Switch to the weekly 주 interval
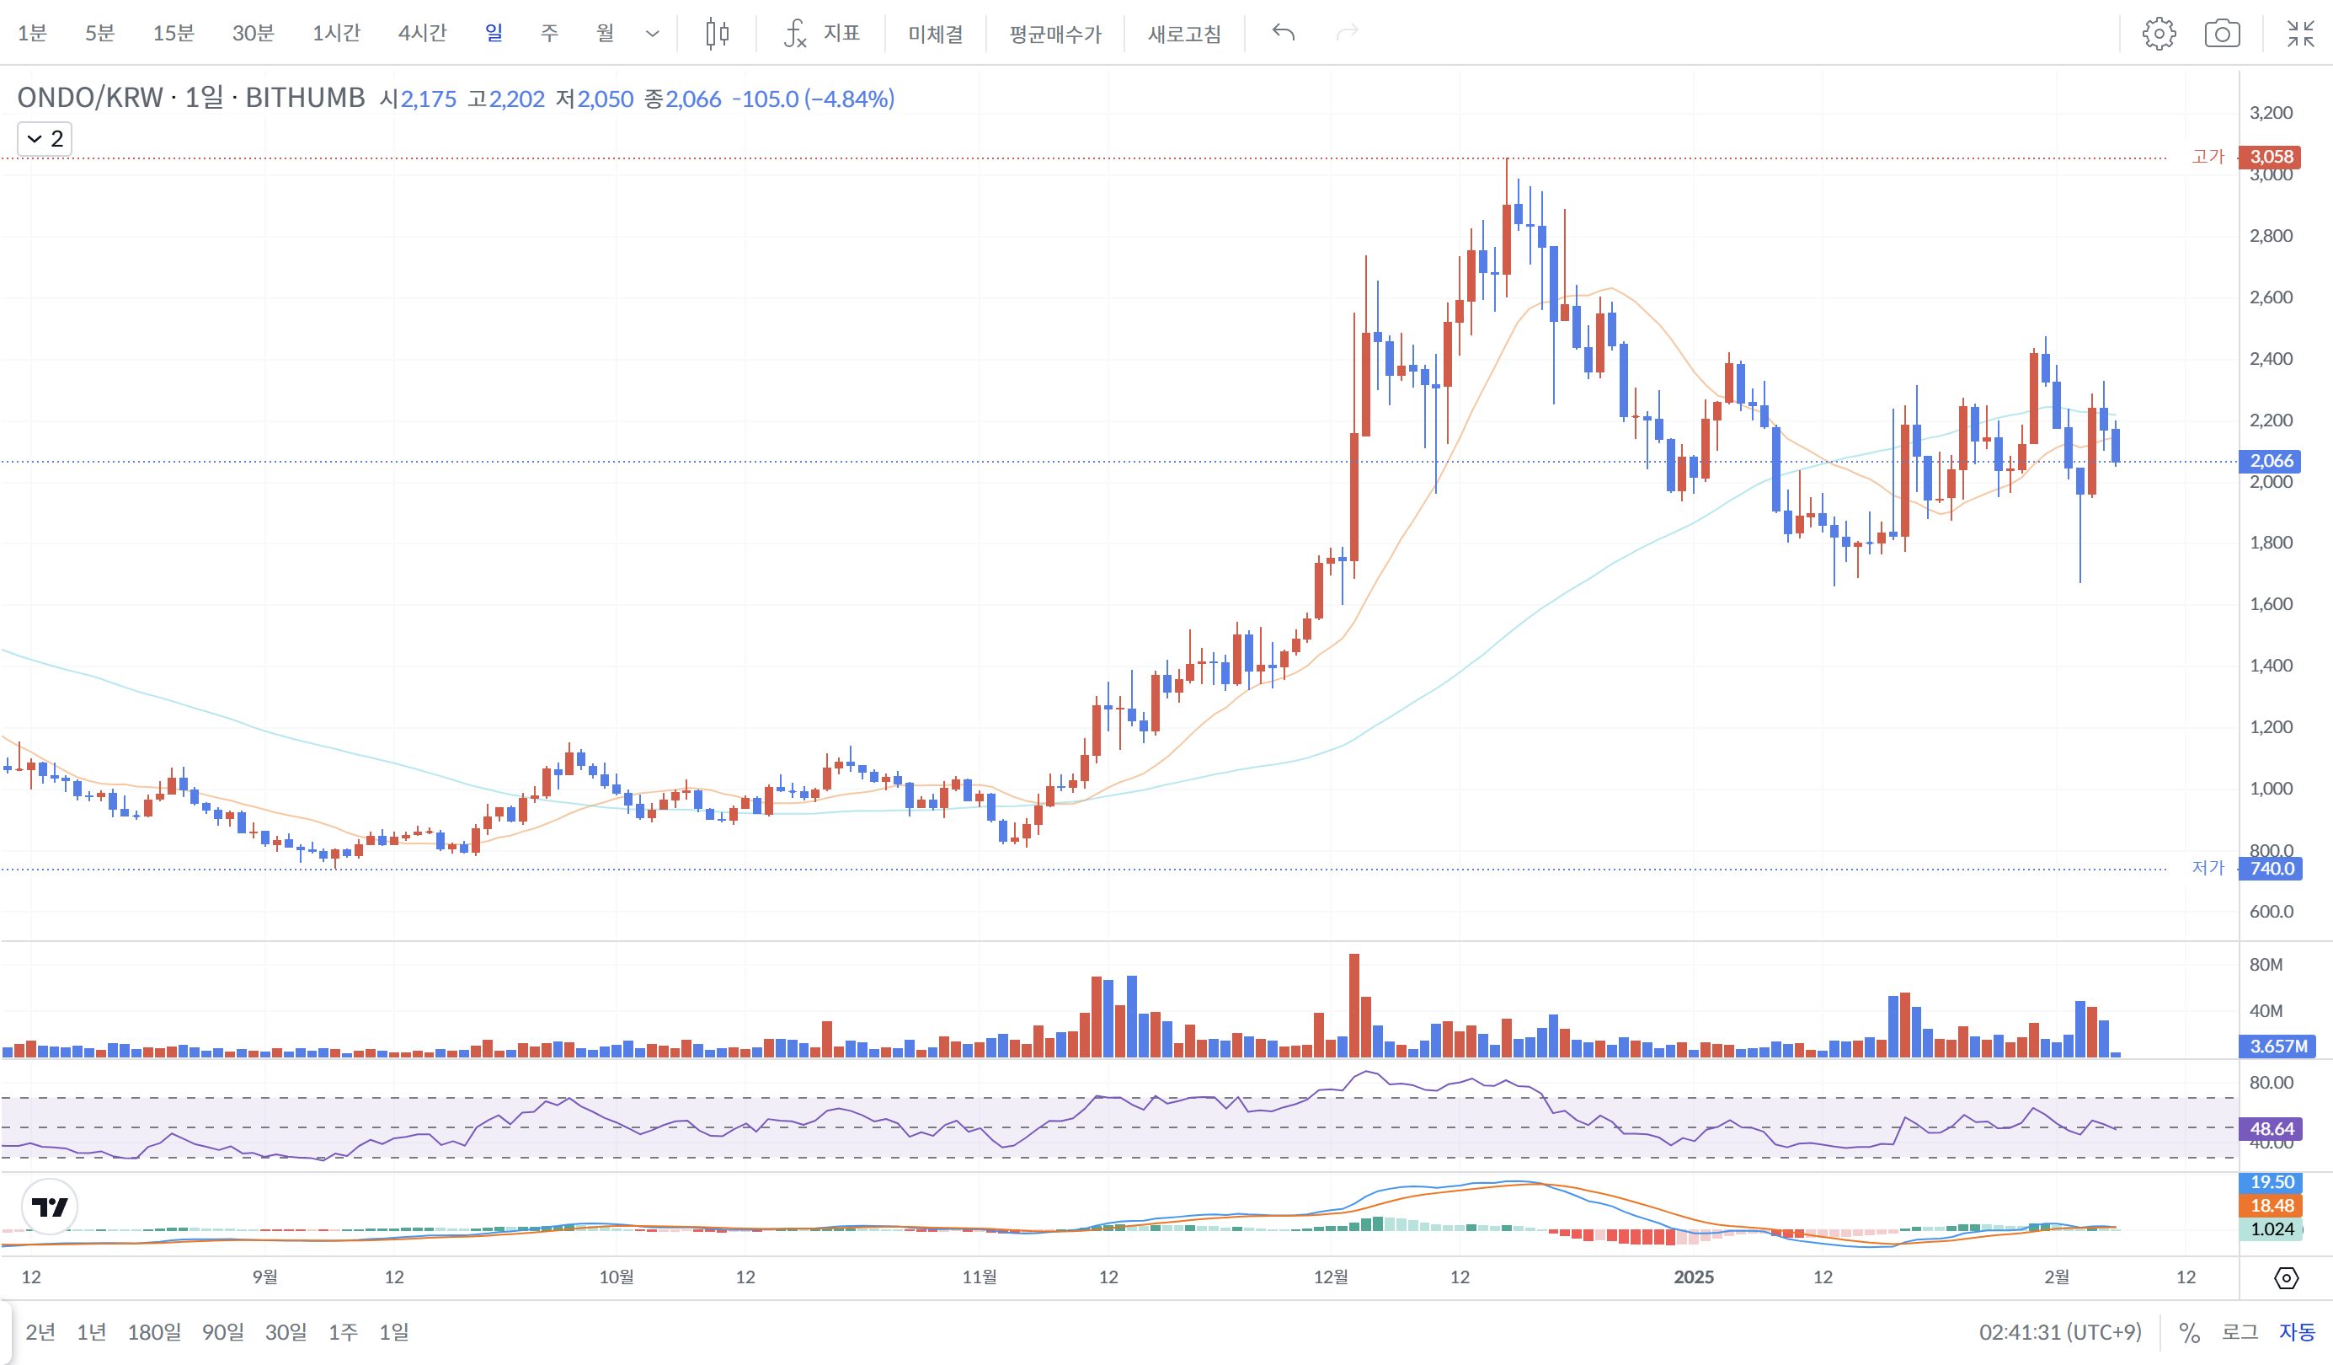The width and height of the screenshot is (2333, 1365). pyautogui.click(x=549, y=34)
